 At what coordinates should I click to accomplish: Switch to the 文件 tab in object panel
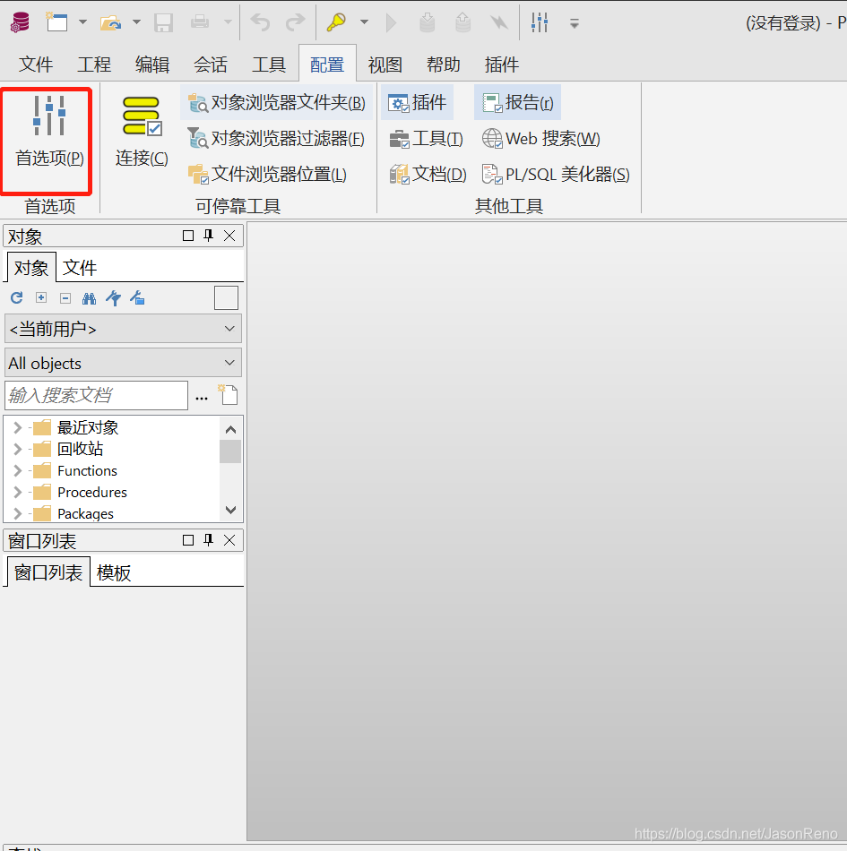coord(79,268)
